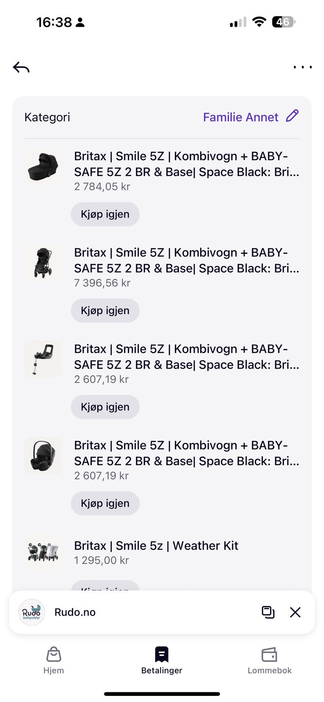This screenshot has width=324, height=702.
Task: Open the Lommebok wallet tab
Action: [269, 660]
